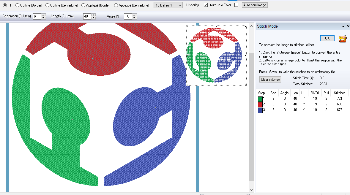
Task: Click the green region of the image
Action: coord(66,120)
